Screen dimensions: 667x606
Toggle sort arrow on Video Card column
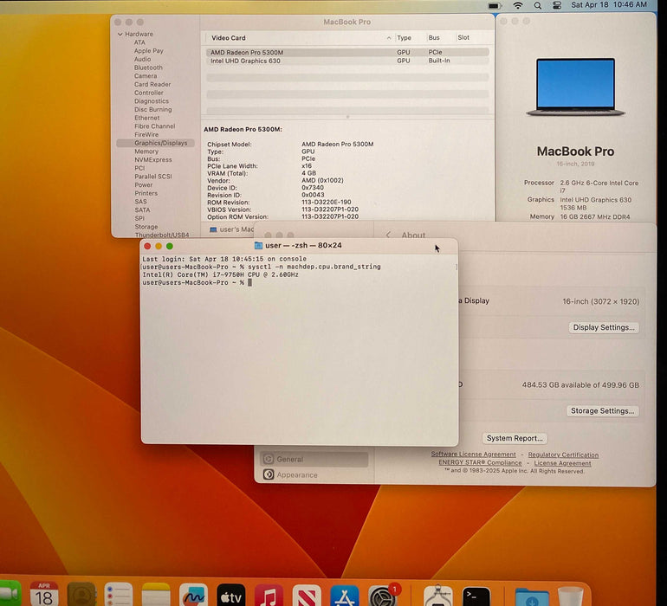(x=388, y=38)
